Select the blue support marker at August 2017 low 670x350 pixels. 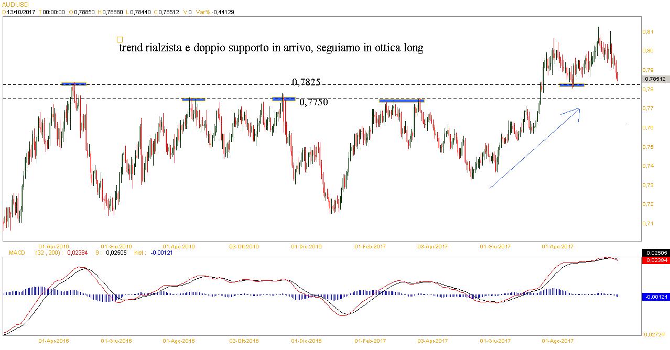tap(571, 85)
